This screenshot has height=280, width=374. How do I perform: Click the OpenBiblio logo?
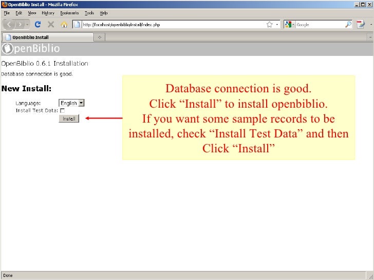coord(30,49)
